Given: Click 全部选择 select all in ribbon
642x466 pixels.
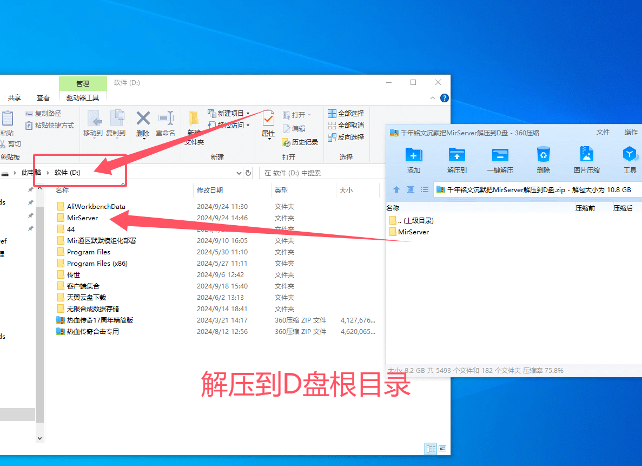Looking at the screenshot, I should (346, 114).
